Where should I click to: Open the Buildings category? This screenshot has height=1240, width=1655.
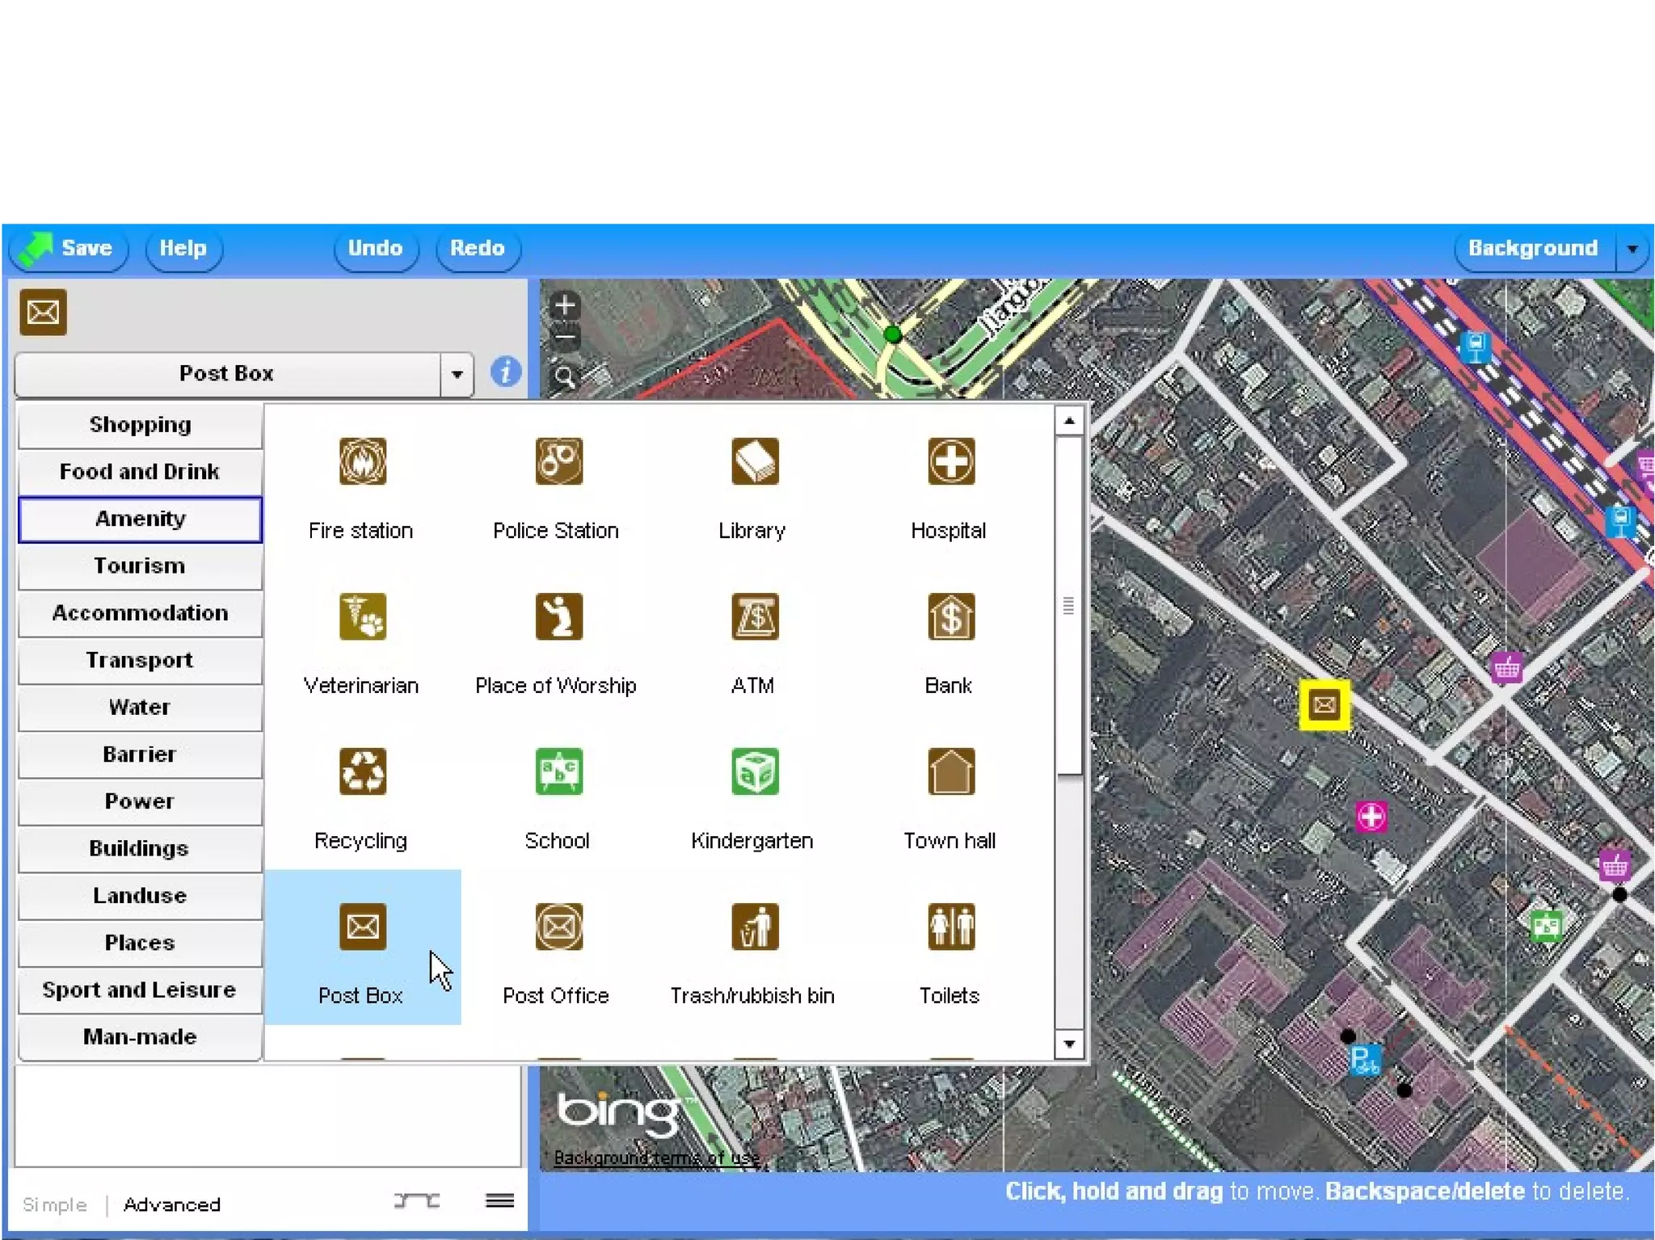(140, 848)
